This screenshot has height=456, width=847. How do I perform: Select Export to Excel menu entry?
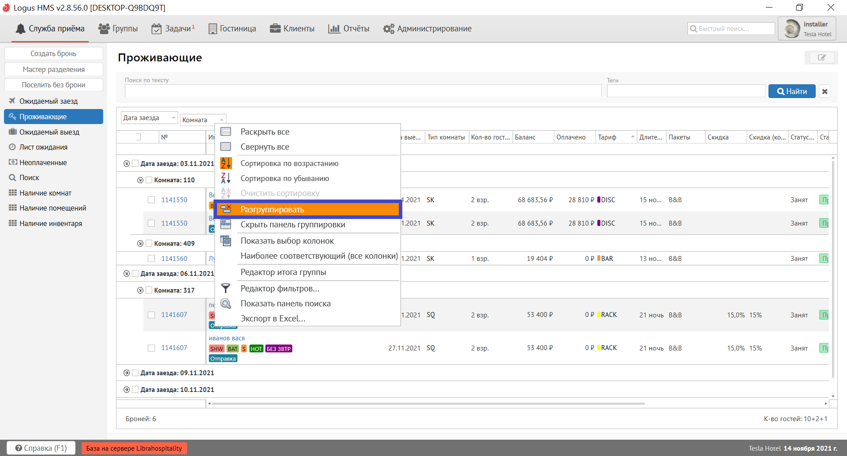(x=273, y=319)
